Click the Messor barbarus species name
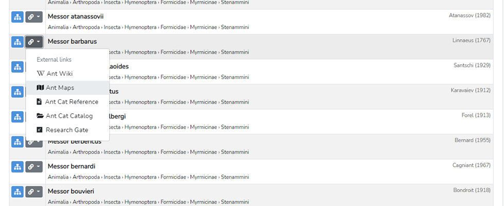The height and width of the screenshot is (206, 504). (73, 42)
